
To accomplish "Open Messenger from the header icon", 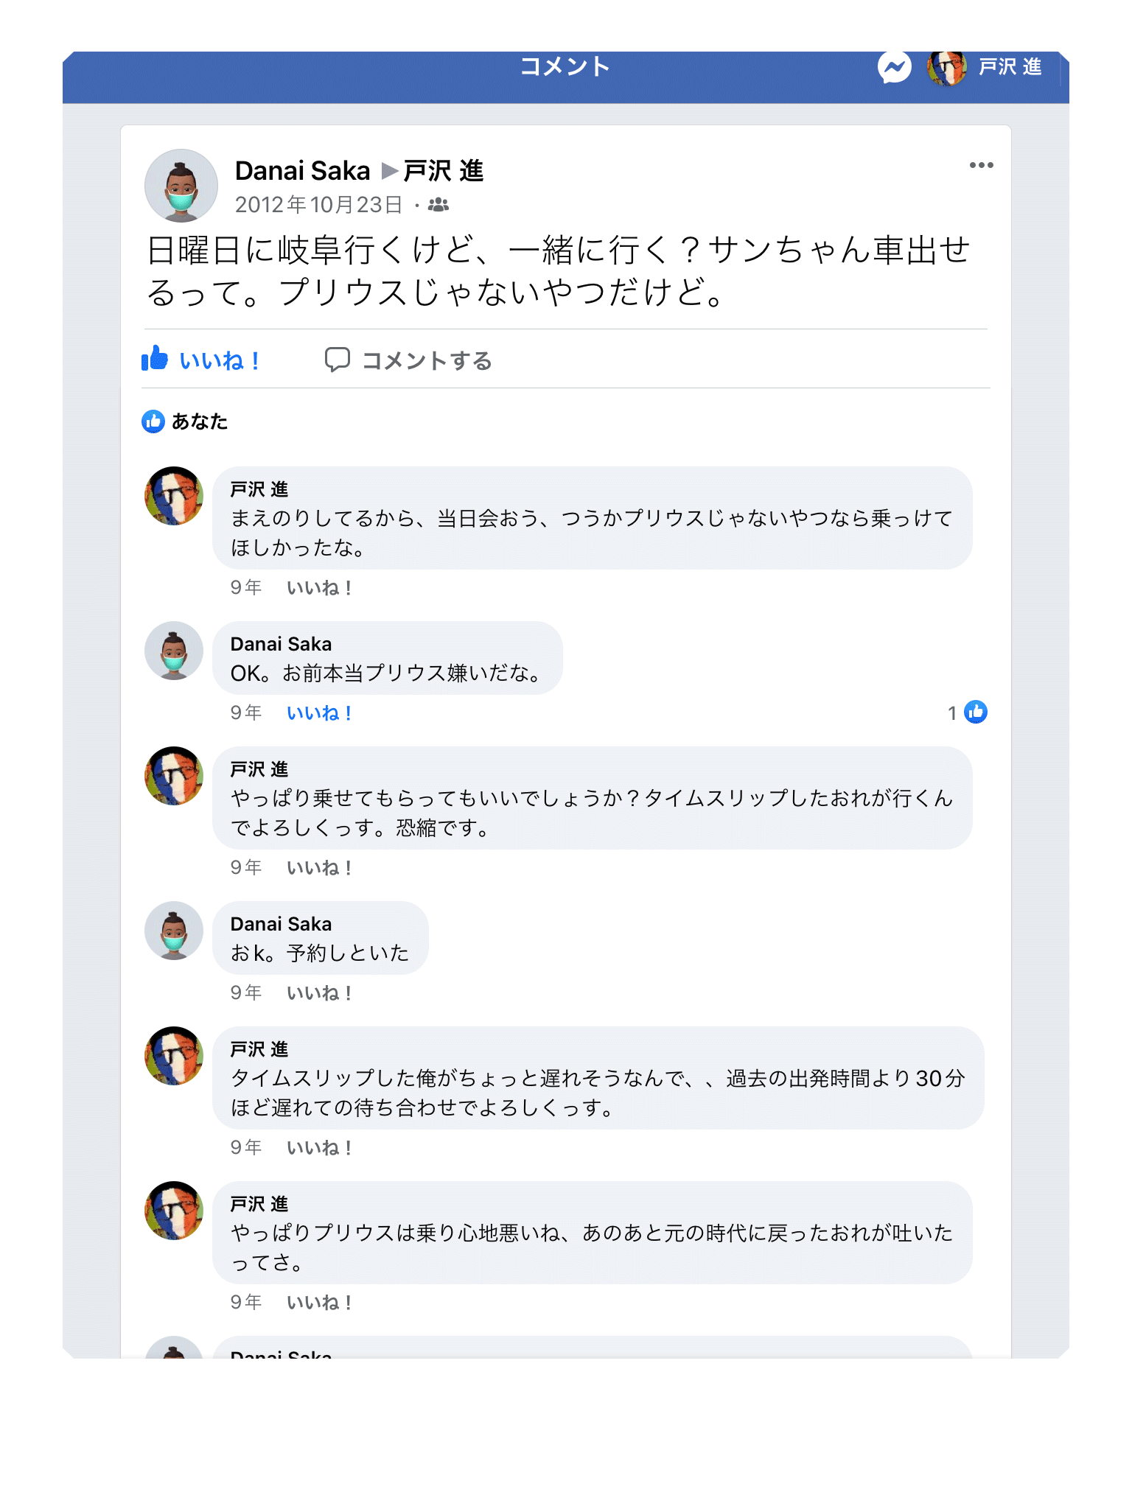I will coord(894,68).
